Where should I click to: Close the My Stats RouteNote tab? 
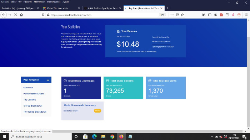point(161,8)
